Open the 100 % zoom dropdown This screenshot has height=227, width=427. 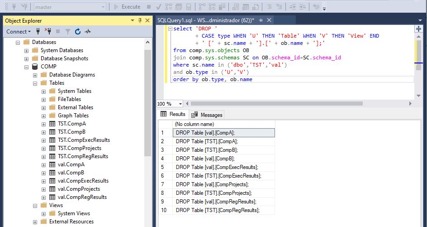click(x=180, y=104)
